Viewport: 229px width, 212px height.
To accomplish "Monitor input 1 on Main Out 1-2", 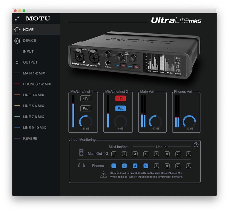I will [x=114, y=154].
